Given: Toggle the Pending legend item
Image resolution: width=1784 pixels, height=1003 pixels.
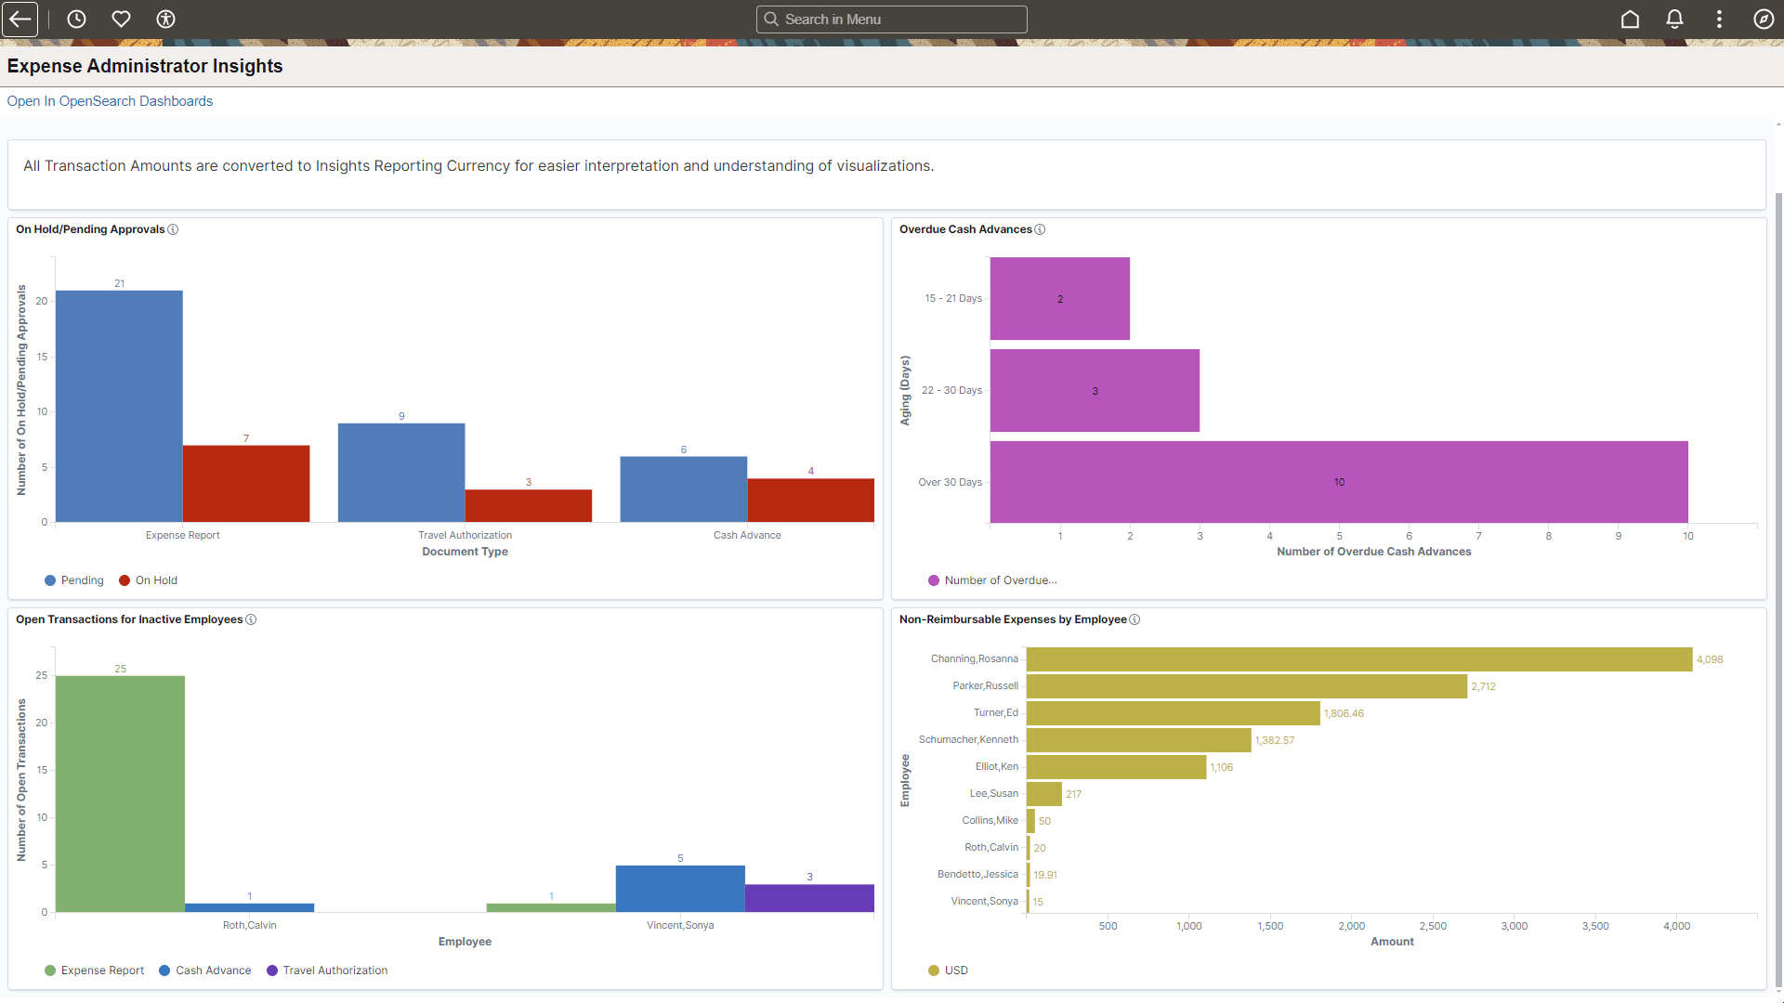Looking at the screenshot, I should pyautogui.click(x=74, y=580).
